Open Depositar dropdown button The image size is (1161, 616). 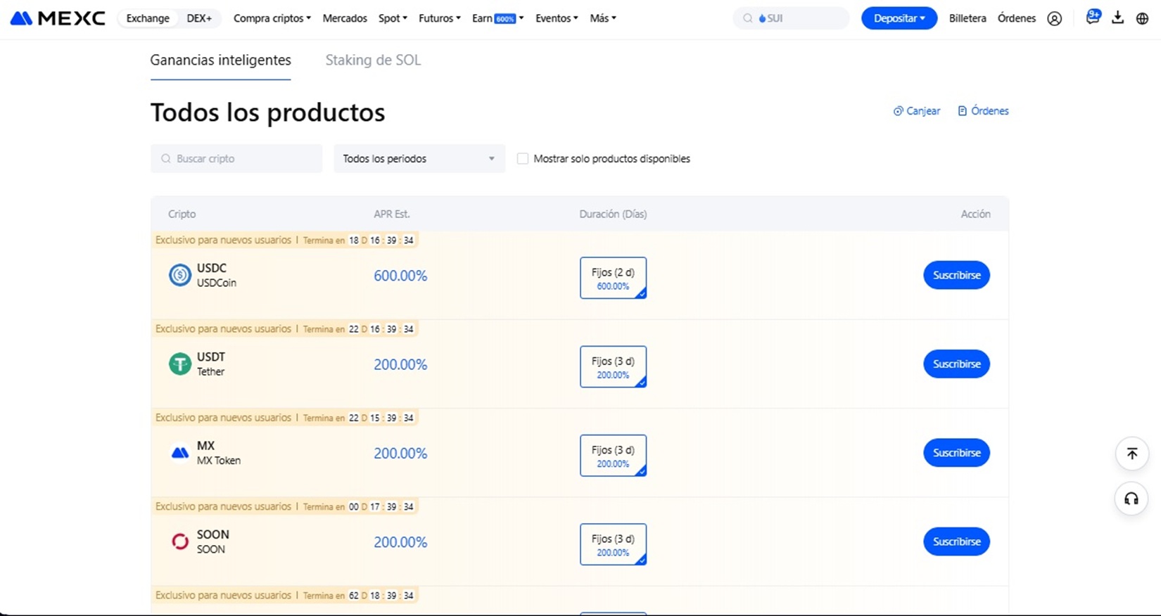[x=899, y=18]
